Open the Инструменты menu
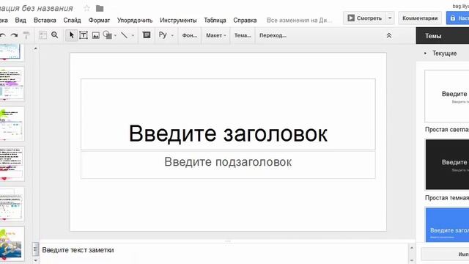The width and height of the screenshot is (469, 264). coord(178,20)
